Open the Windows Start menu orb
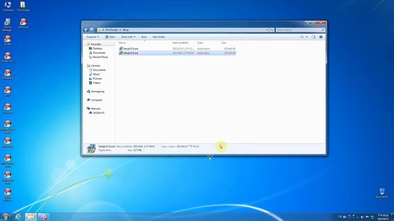 (5, 217)
